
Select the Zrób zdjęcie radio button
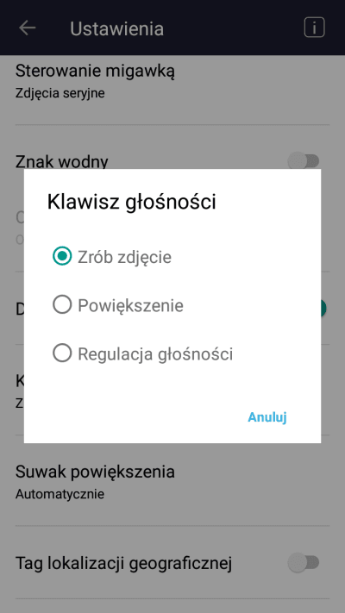click(62, 256)
